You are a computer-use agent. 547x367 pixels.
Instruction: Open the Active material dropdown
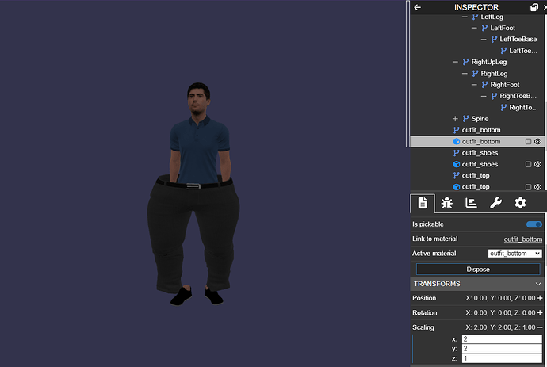coord(514,254)
